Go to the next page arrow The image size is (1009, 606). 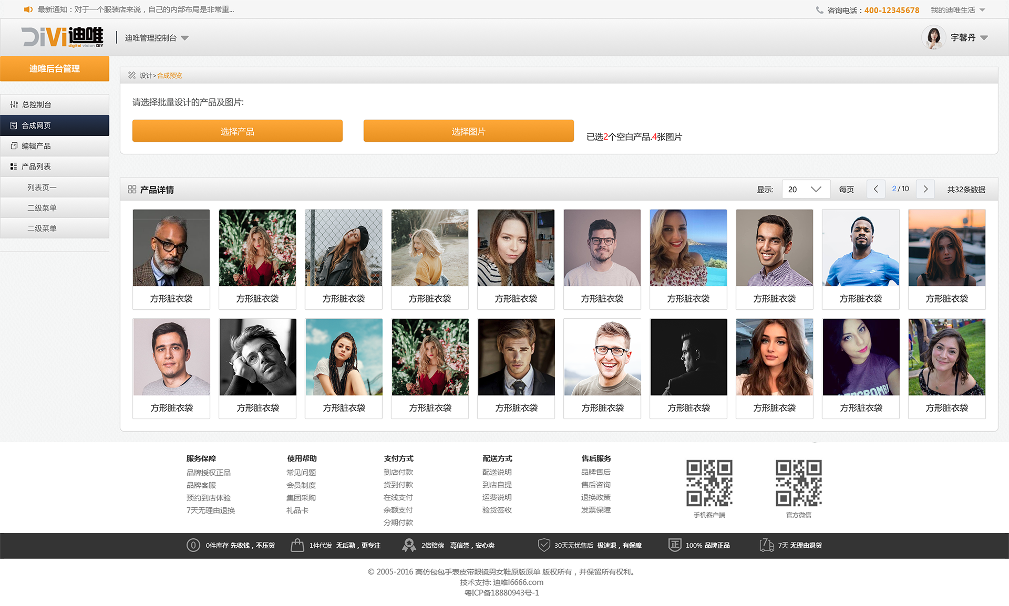(x=925, y=189)
